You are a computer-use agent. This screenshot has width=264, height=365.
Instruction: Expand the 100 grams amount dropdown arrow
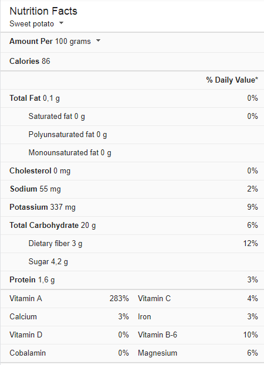pos(99,41)
